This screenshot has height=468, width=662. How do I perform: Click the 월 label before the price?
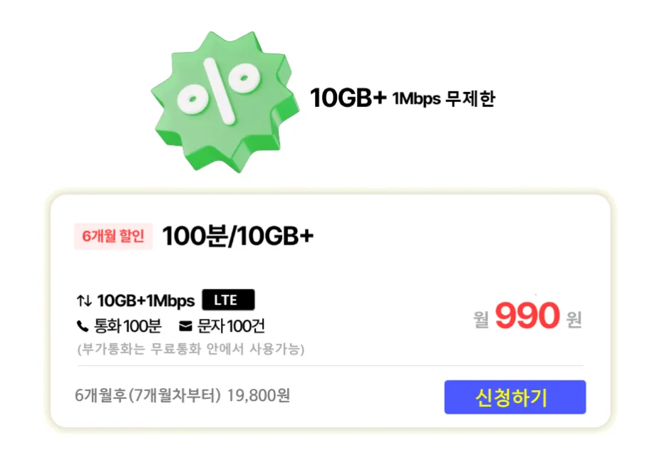tap(481, 320)
